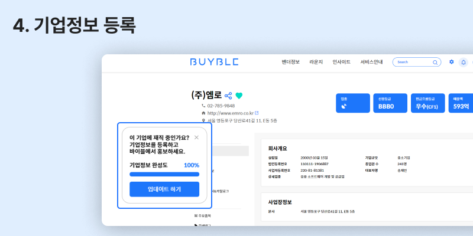Click the 기업정보 완성도 progress bar
The image size is (473, 236).
(x=164, y=175)
